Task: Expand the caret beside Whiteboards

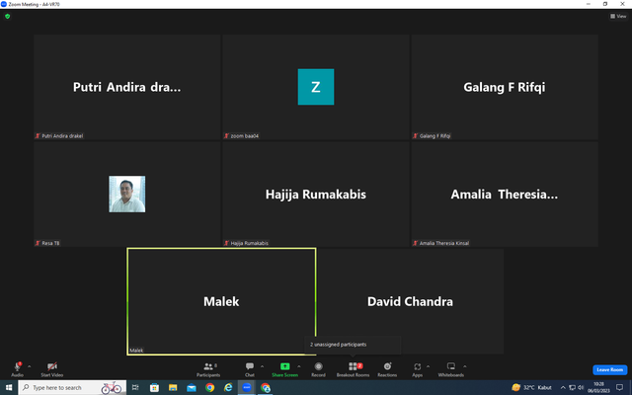Action: point(465,366)
